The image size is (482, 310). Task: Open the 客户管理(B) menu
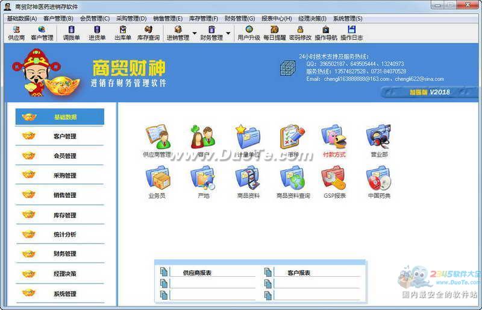(58, 19)
